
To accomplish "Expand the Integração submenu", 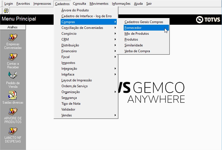I will coord(89,69).
